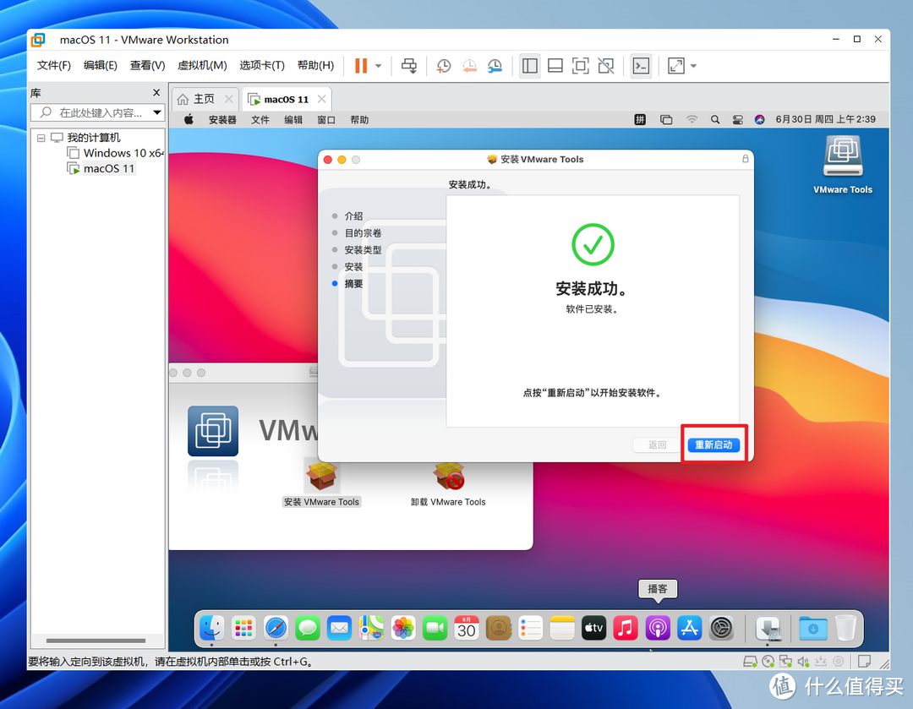Open the 选项卡(T) menu
913x709 pixels.
click(x=262, y=65)
